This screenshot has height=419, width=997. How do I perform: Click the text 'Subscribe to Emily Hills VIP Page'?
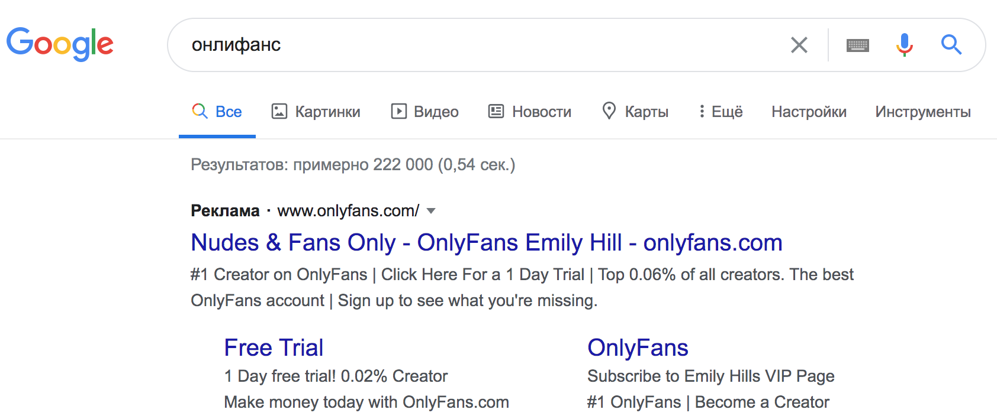click(x=711, y=376)
